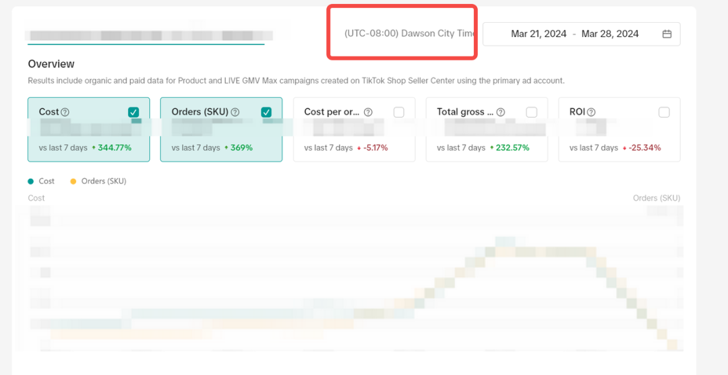
Task: Click the Mar 21, 2024 start date
Action: point(539,34)
